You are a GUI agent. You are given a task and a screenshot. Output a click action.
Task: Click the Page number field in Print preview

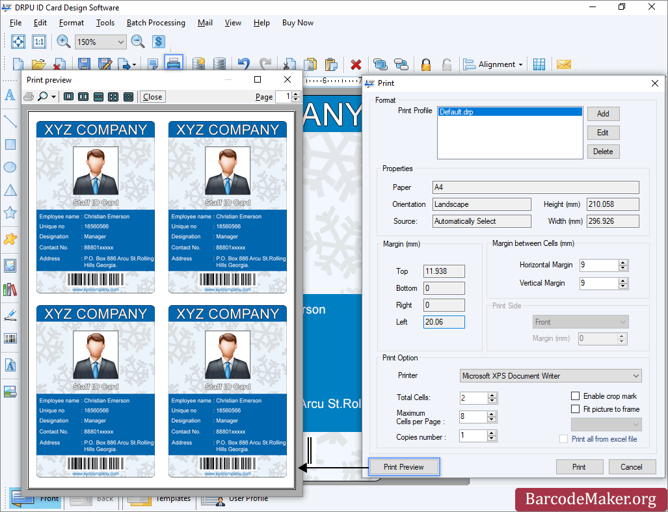click(284, 97)
